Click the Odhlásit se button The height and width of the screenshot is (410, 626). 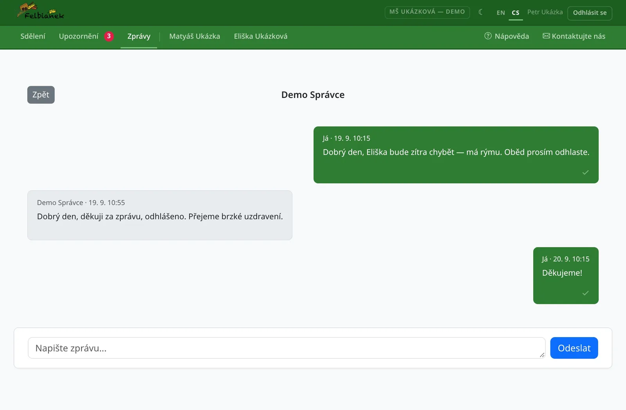(590, 13)
